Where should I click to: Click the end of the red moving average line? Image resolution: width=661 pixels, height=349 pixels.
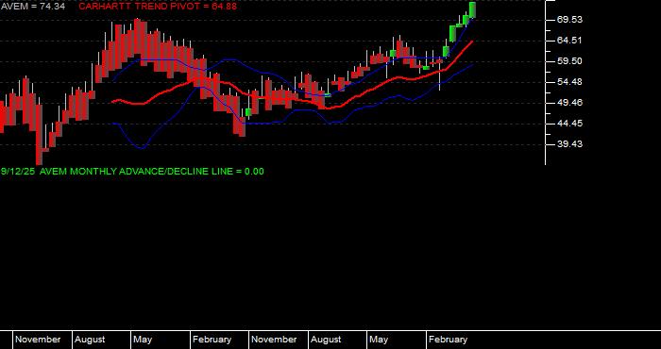[472, 42]
